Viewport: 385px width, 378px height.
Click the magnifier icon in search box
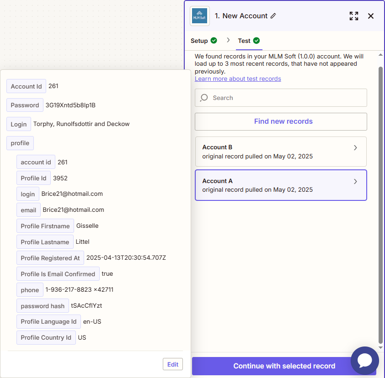tap(204, 98)
